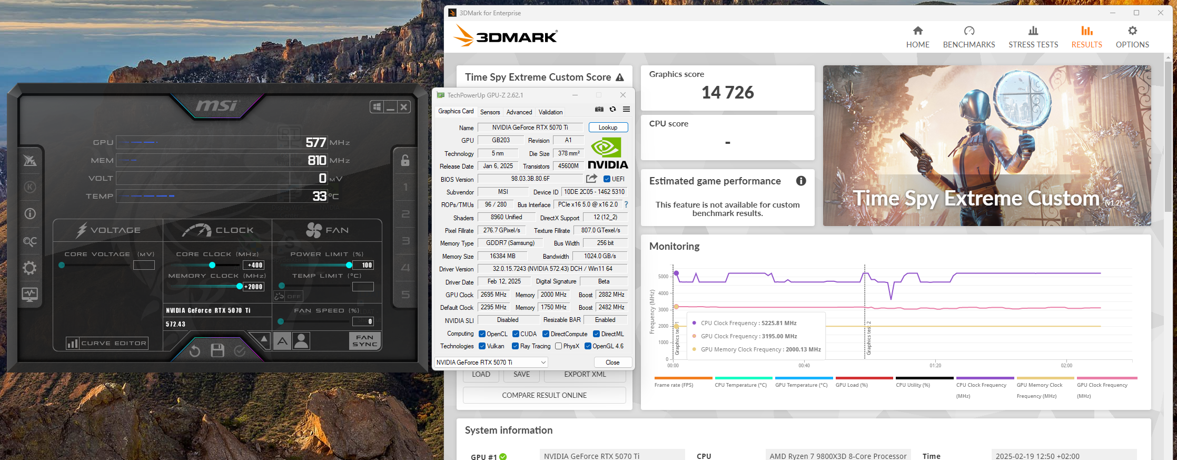Select profile slot 2 in Afterburner
The width and height of the screenshot is (1177, 460).
coord(405,214)
